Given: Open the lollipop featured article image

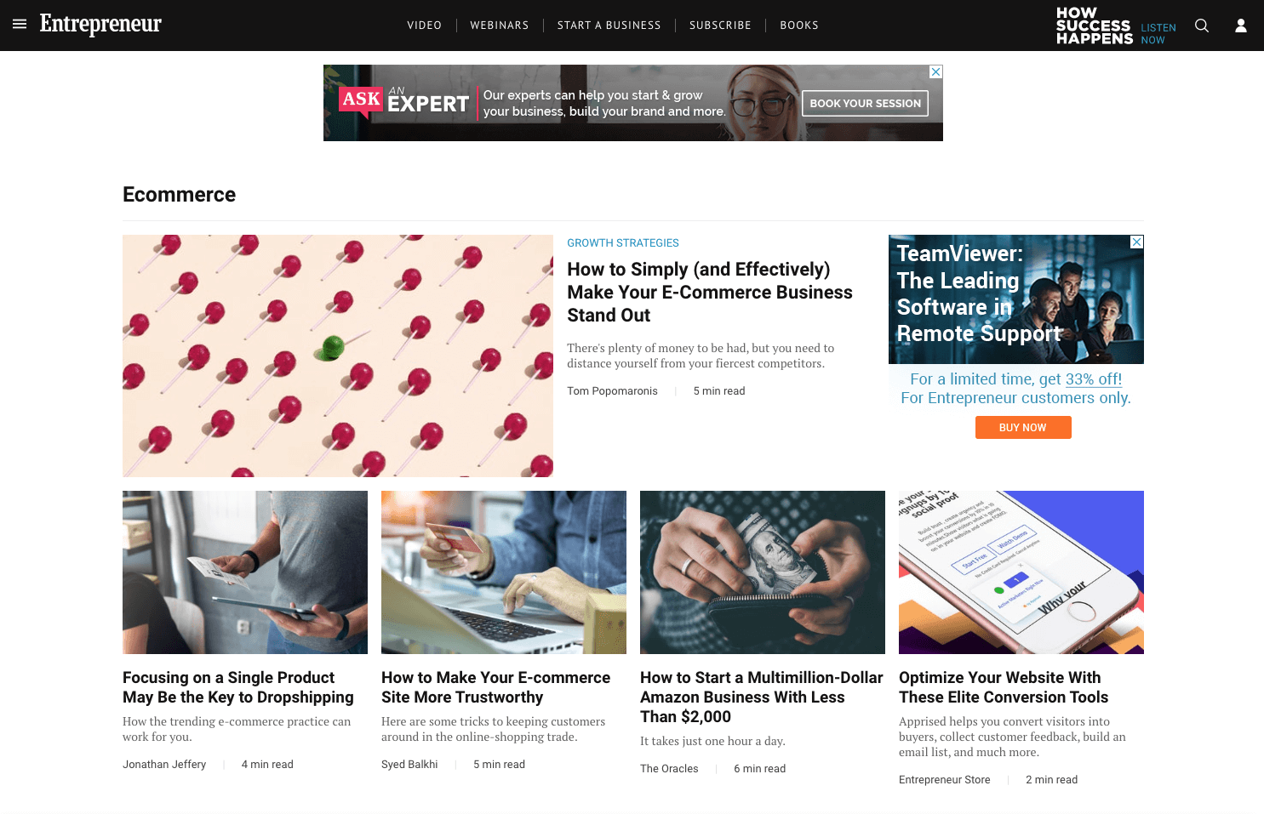Looking at the screenshot, I should (x=338, y=356).
